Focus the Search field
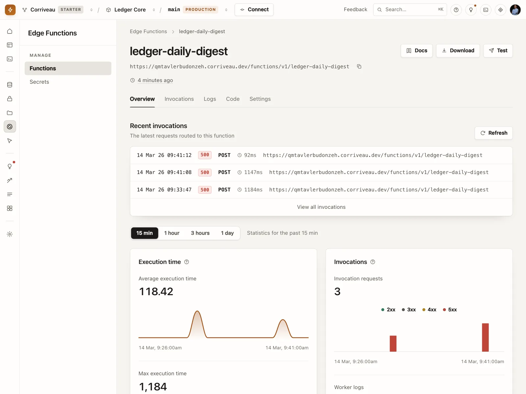Screen dimensions: 526x394 [410, 10]
